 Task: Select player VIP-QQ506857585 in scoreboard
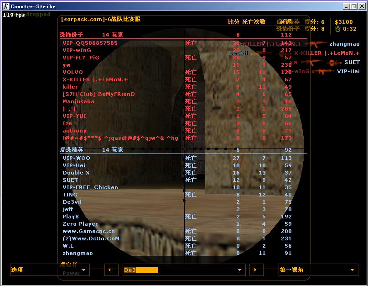pyautogui.click(x=90, y=43)
